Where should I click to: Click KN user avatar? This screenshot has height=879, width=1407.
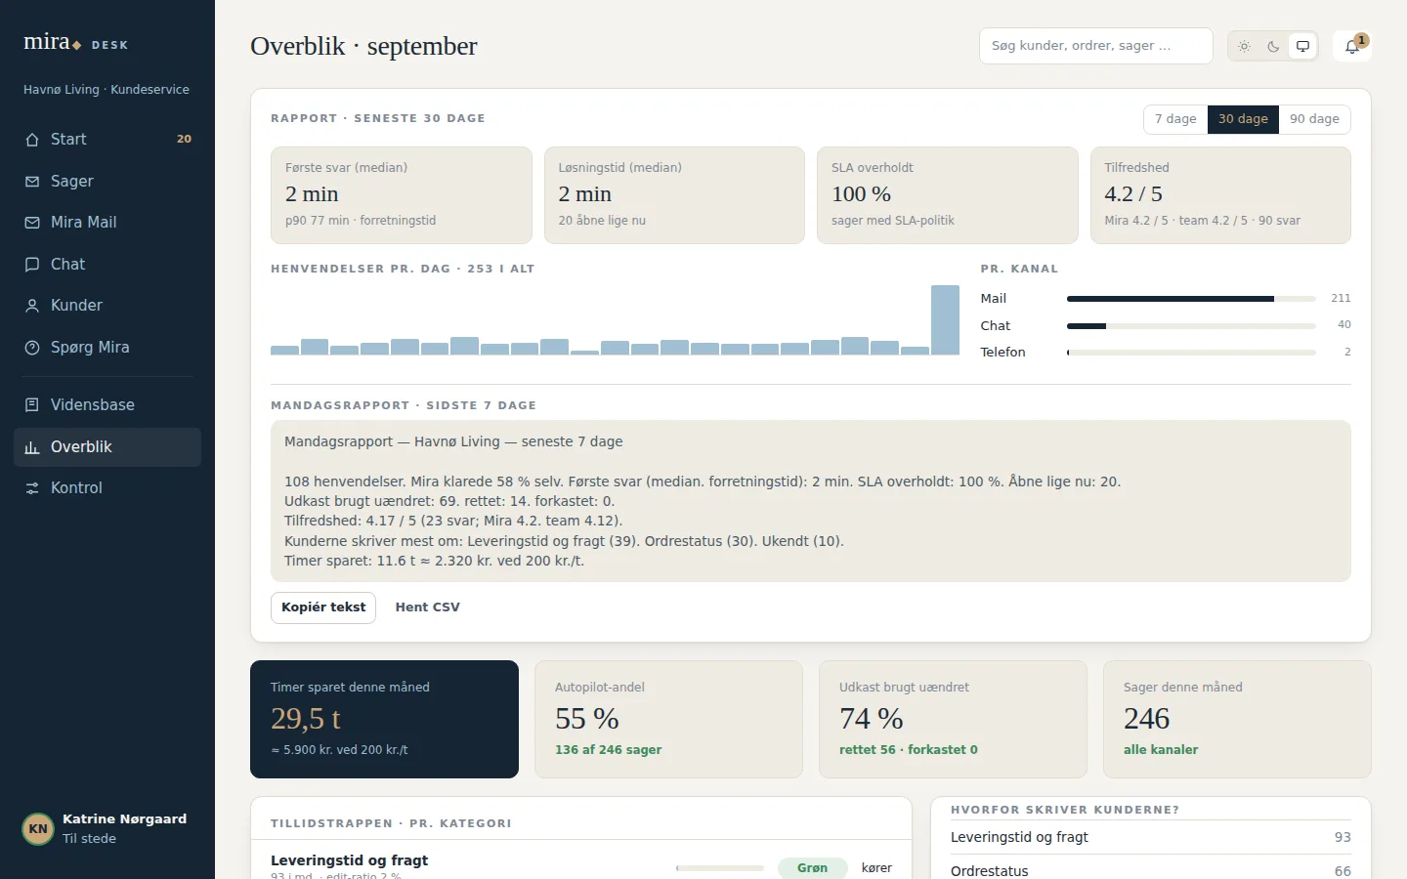38,828
